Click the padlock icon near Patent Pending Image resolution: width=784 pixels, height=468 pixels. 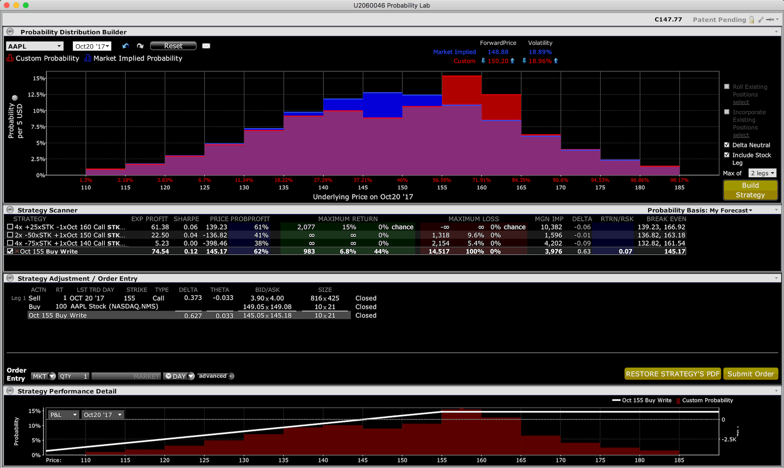click(752, 20)
